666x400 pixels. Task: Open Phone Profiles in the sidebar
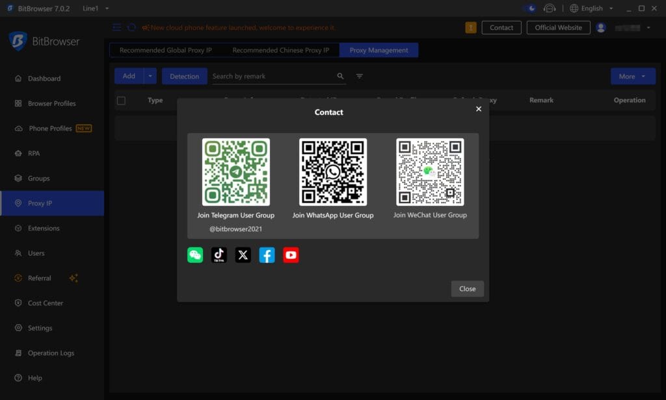pyautogui.click(x=52, y=129)
